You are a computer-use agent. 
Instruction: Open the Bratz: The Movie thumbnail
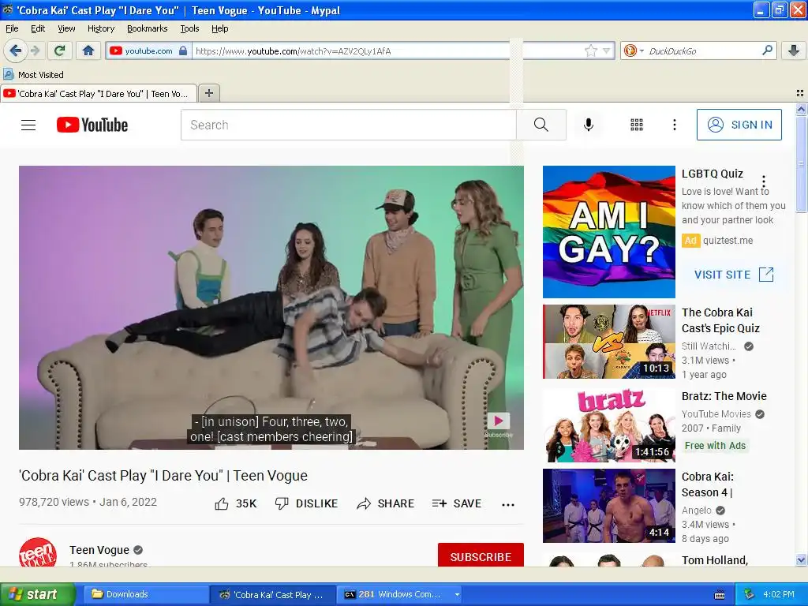pos(608,425)
